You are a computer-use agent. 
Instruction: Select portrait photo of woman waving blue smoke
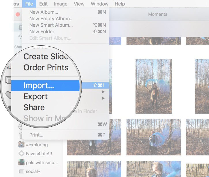[154, 86]
